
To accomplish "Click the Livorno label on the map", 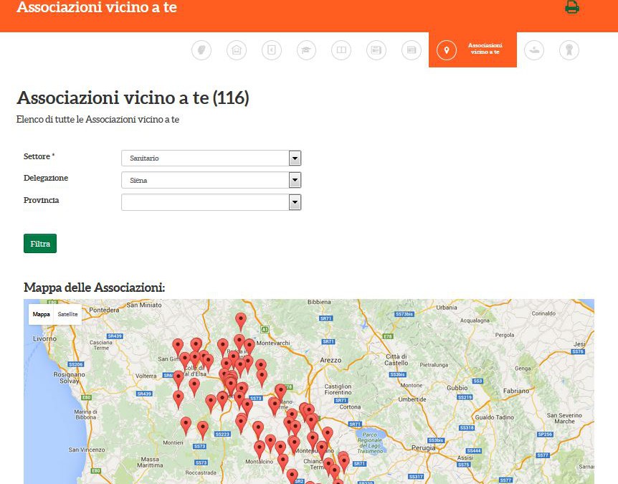I will click(x=44, y=338).
